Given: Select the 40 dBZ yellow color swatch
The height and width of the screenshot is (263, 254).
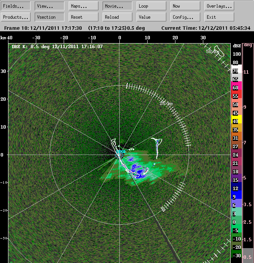Looking at the screenshot, I should [236, 119].
